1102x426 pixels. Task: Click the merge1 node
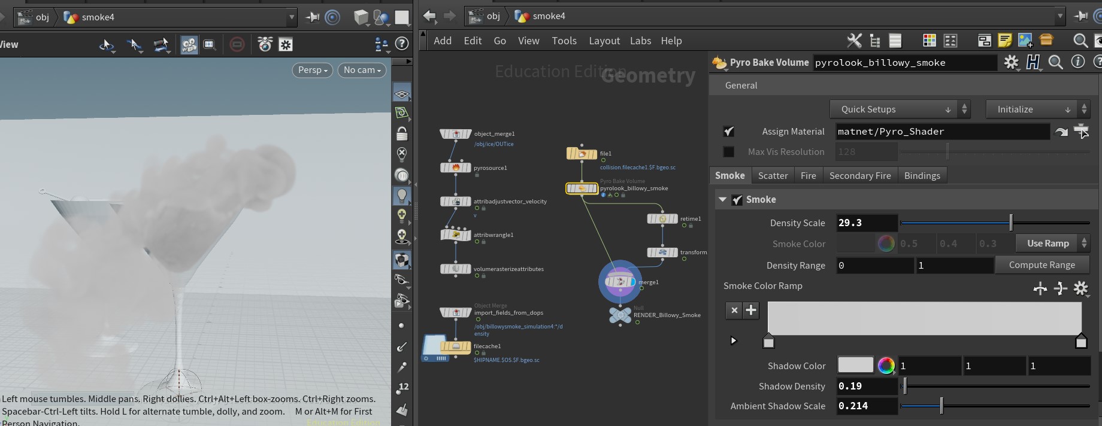pyautogui.click(x=620, y=282)
